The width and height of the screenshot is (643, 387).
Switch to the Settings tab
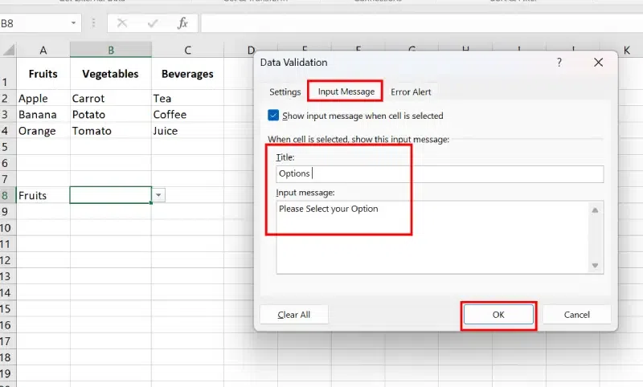[x=285, y=92]
